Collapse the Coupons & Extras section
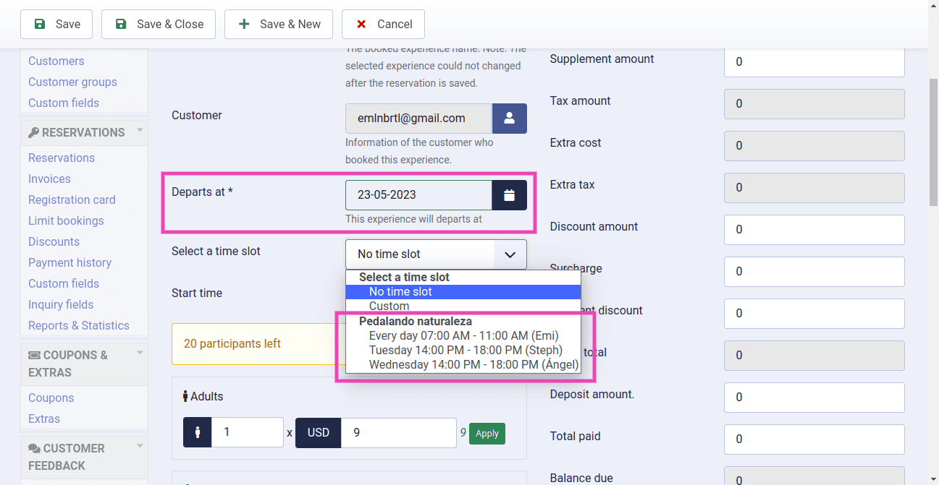This screenshot has width=939, height=485. 140,353
